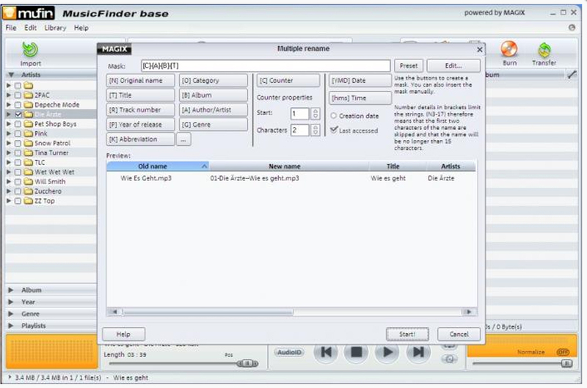Viewport: 587px width, 388px height.
Task: Select the Creation date radio button
Action: (334, 116)
